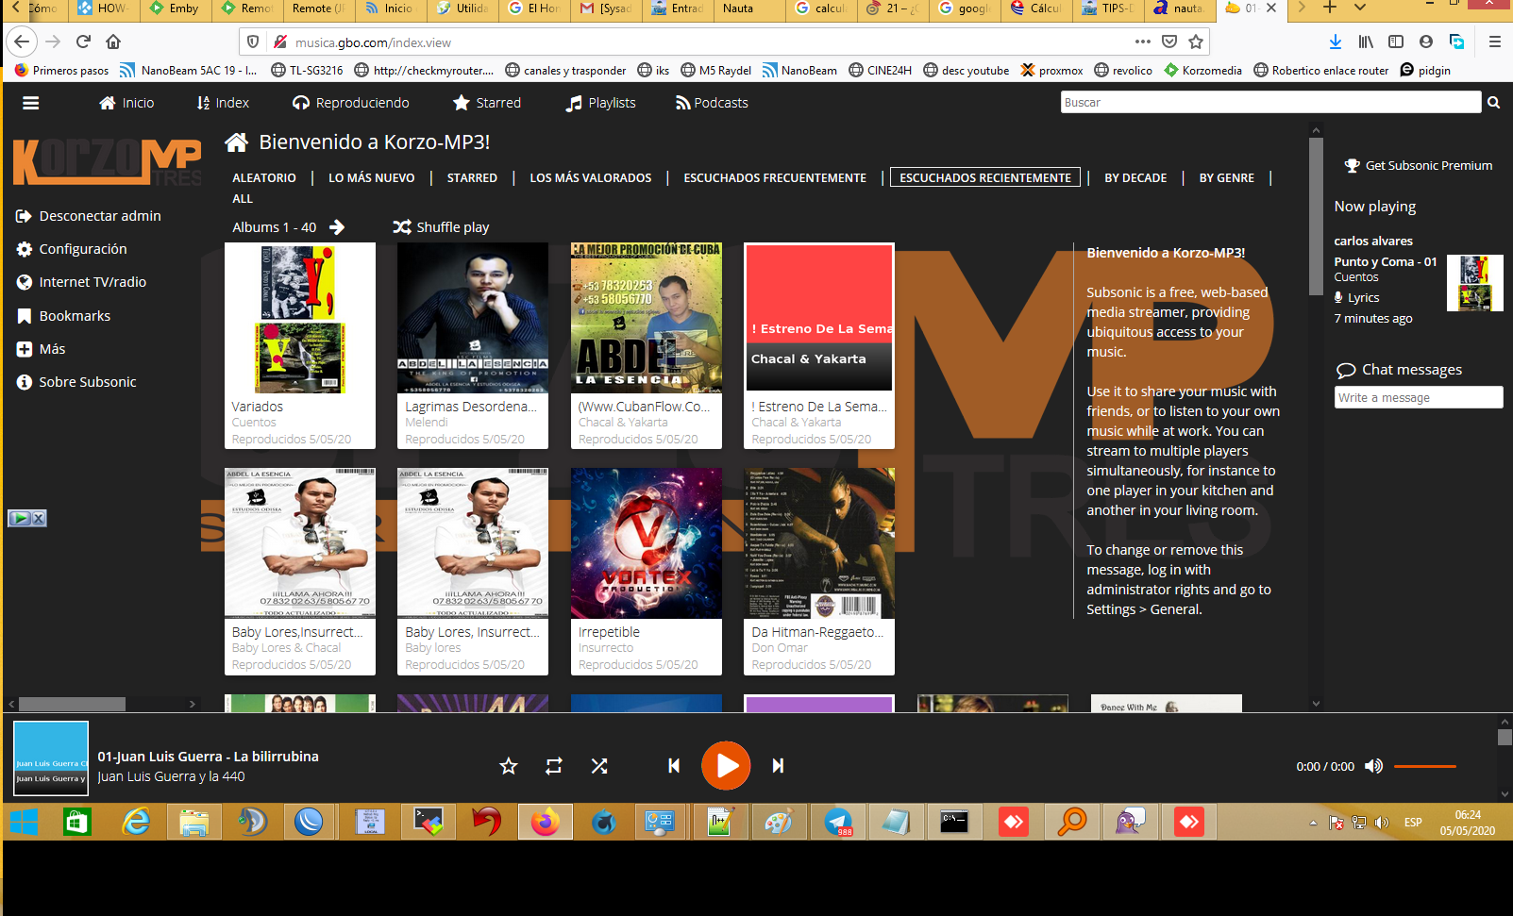This screenshot has width=1513, height=916.
Task: Open Lagrimas Desordenadas album cover
Action: click(x=473, y=318)
